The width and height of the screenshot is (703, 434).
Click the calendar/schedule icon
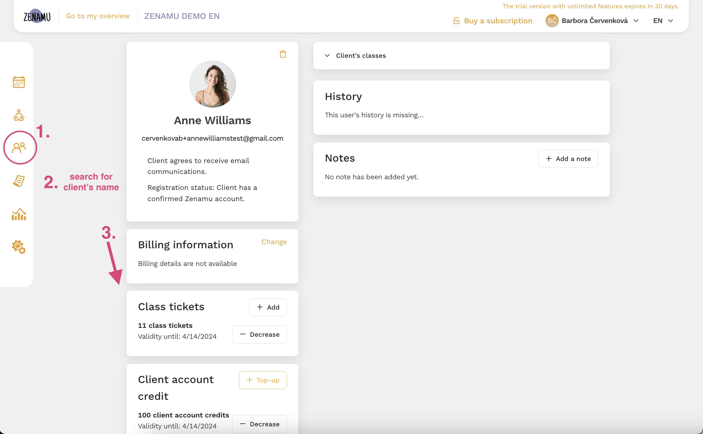coord(18,82)
